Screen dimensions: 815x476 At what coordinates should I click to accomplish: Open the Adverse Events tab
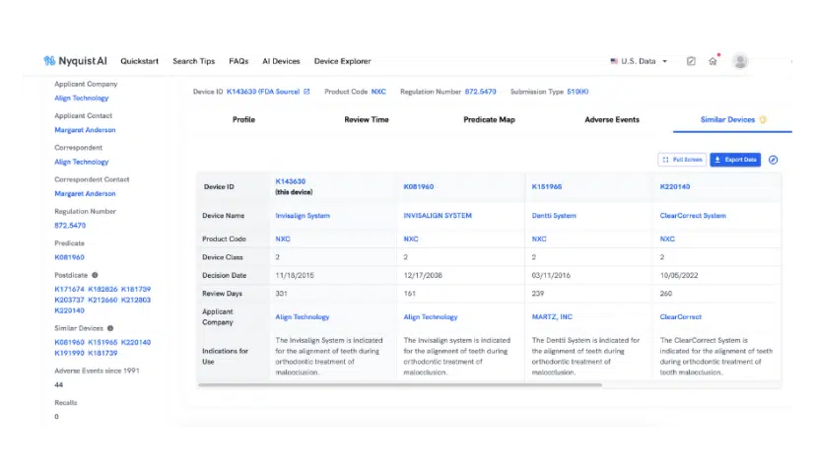611,120
